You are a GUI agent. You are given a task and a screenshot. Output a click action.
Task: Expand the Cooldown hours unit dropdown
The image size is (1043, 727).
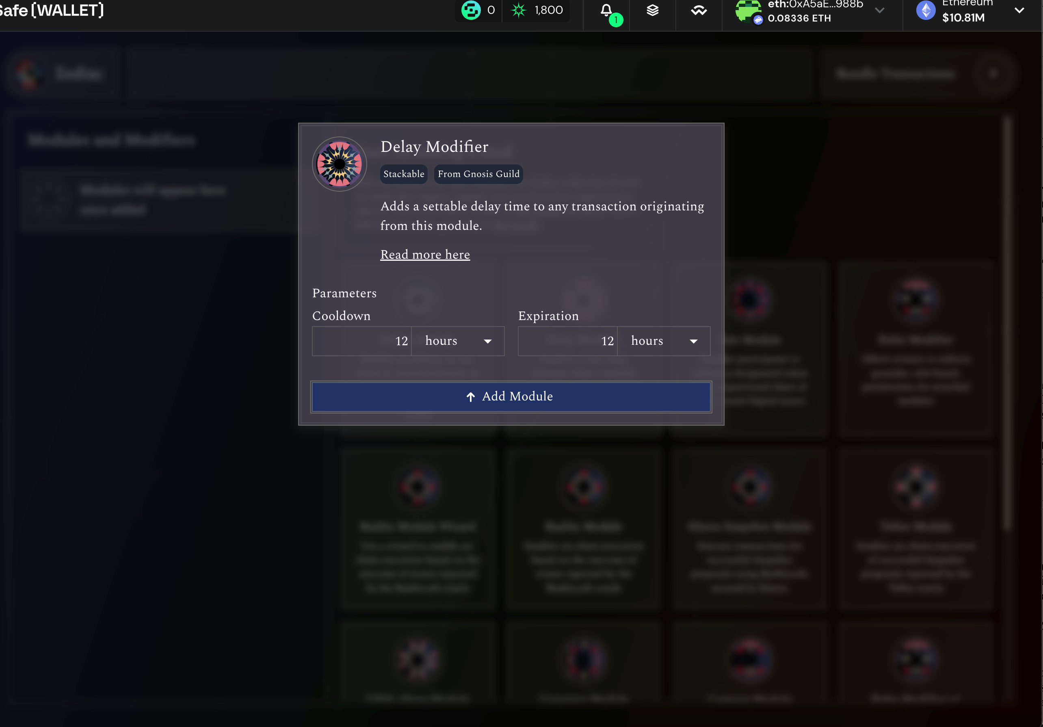pos(457,341)
